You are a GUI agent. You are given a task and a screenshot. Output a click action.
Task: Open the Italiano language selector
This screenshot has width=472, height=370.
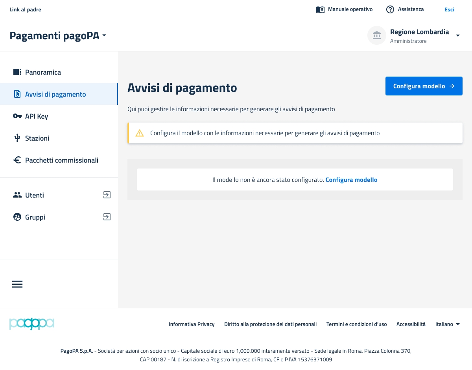point(448,324)
